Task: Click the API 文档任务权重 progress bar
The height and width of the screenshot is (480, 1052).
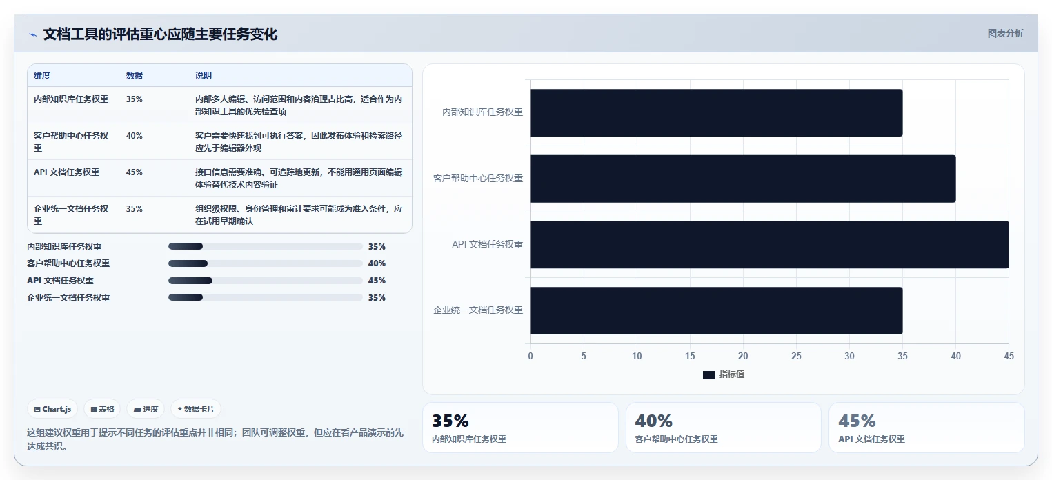Action: click(x=266, y=281)
